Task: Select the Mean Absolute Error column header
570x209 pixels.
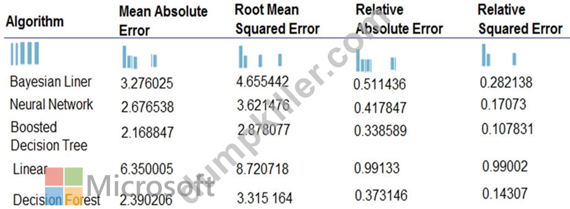Action: click(x=163, y=21)
